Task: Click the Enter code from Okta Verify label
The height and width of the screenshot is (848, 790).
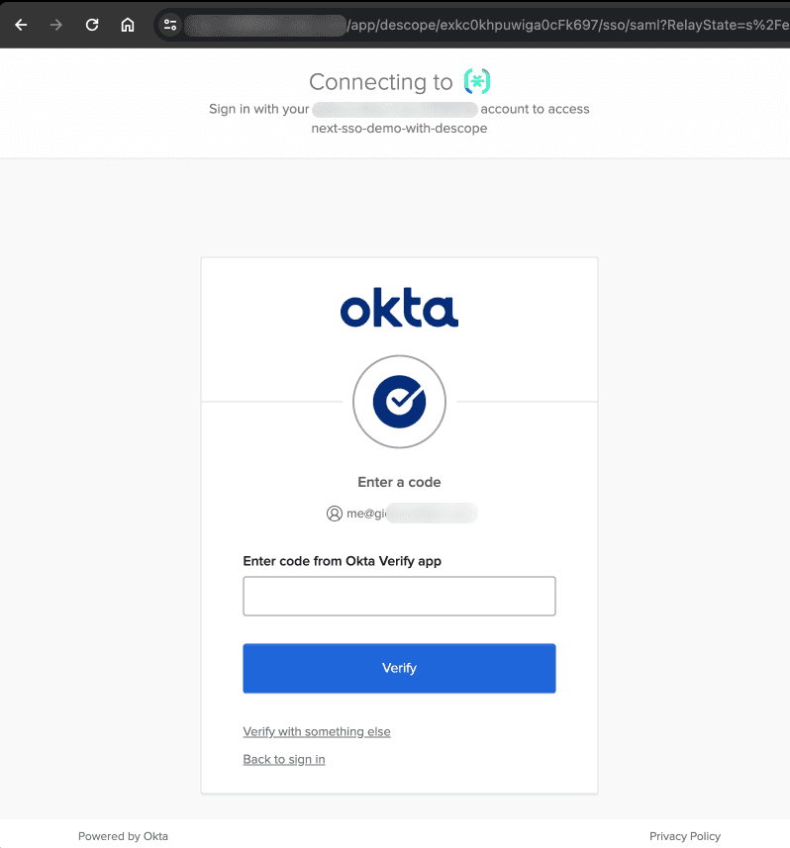Action: pos(342,561)
